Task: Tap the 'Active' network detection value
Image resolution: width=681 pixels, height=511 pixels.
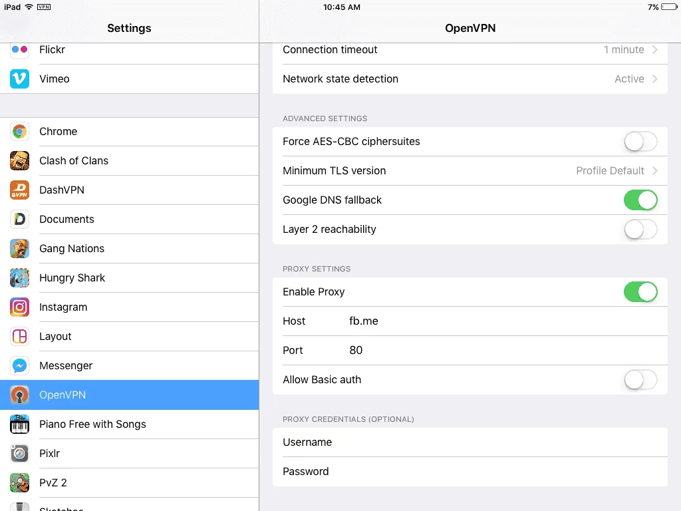Action: tap(629, 79)
